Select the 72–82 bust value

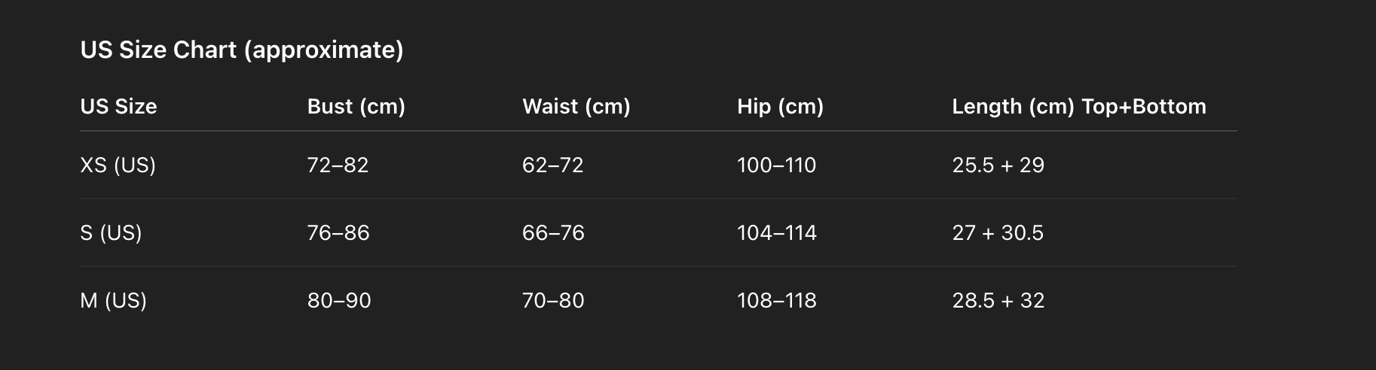coord(338,165)
